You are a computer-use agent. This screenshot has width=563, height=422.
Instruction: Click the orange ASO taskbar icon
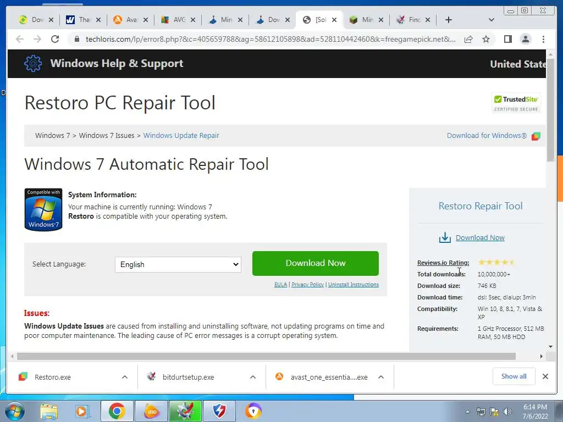point(151,411)
